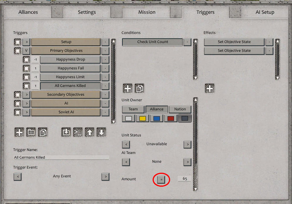
Task: Move selected trigger down
Action: [101, 132]
